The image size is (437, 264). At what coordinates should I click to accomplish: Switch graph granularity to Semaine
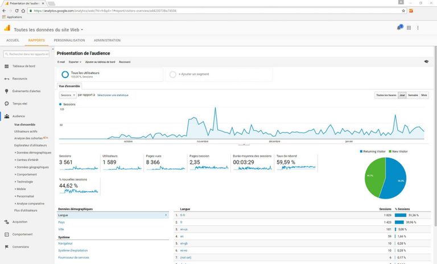[413, 96]
